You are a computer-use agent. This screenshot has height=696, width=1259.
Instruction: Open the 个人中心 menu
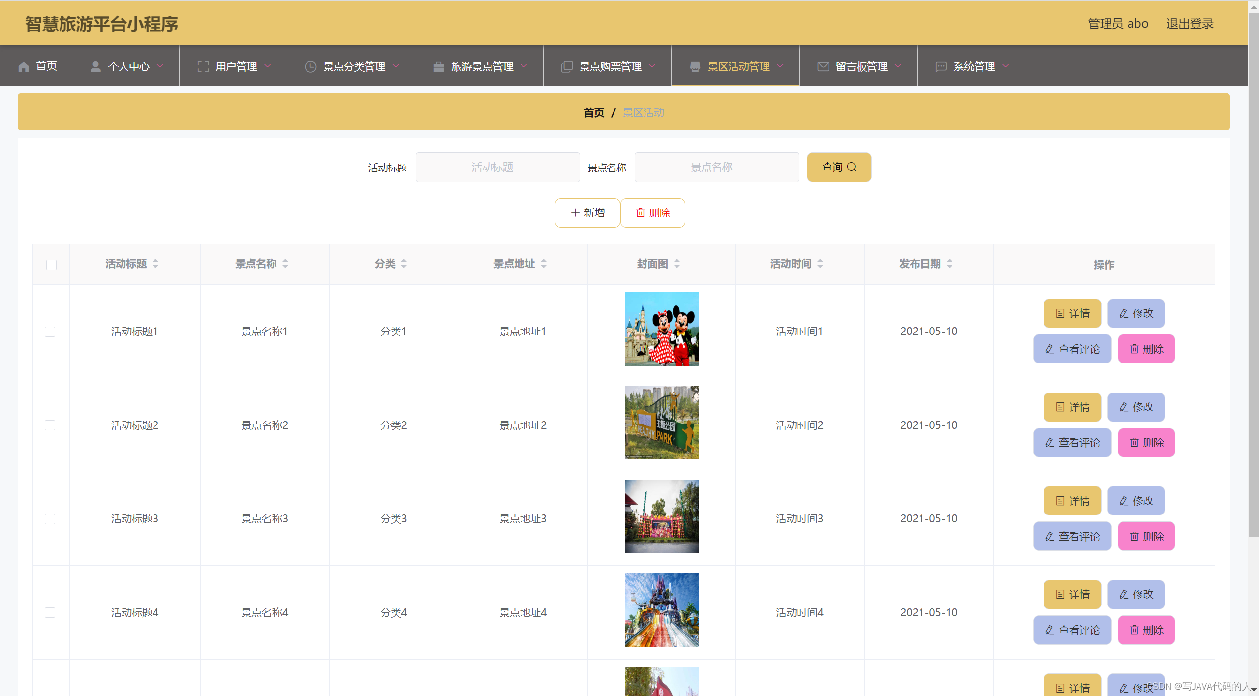[x=126, y=66]
